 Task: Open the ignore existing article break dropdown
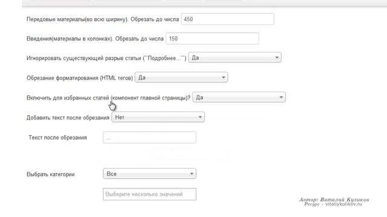coord(235,58)
